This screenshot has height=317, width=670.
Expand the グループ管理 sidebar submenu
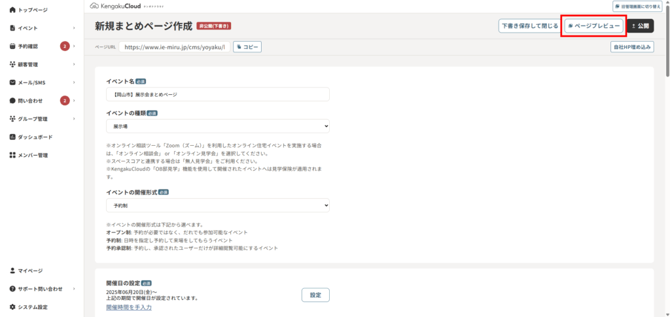click(x=74, y=119)
